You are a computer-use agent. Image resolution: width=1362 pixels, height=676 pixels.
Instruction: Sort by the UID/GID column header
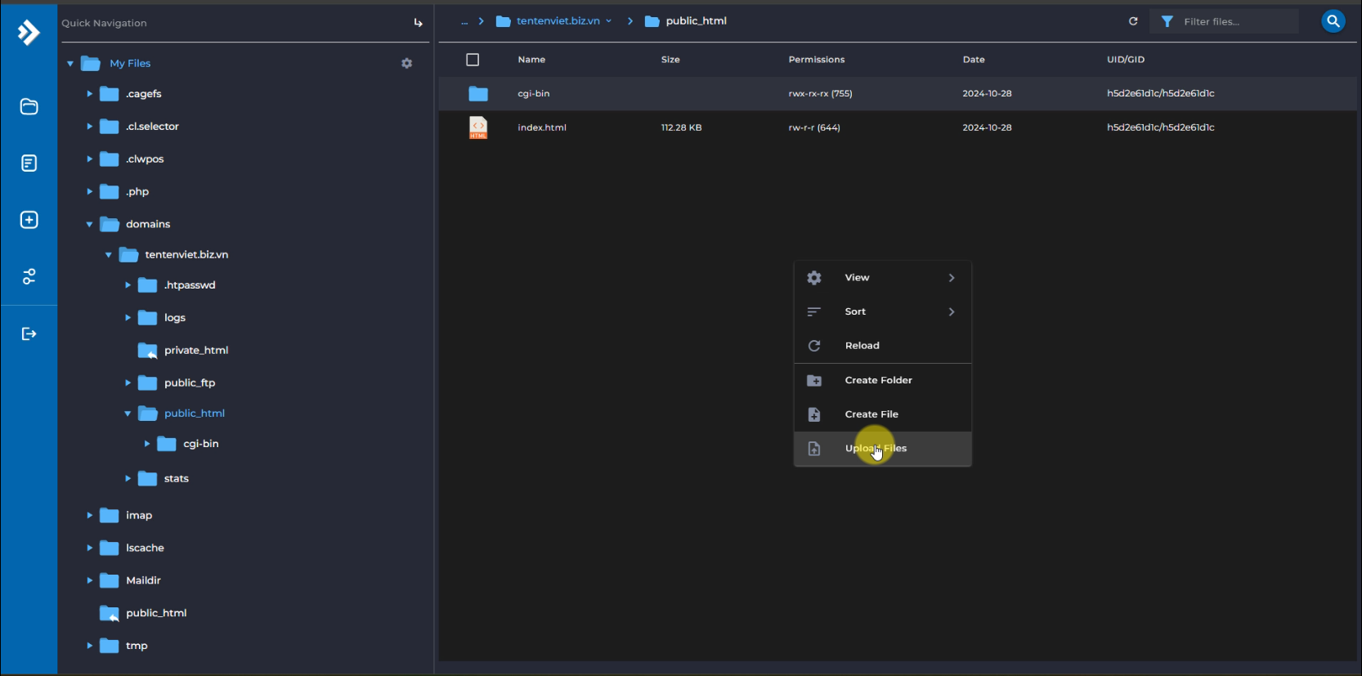coord(1126,60)
